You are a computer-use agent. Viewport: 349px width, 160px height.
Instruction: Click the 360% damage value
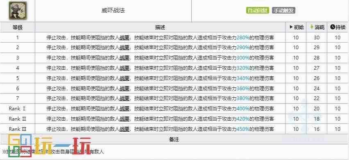(243, 89)
